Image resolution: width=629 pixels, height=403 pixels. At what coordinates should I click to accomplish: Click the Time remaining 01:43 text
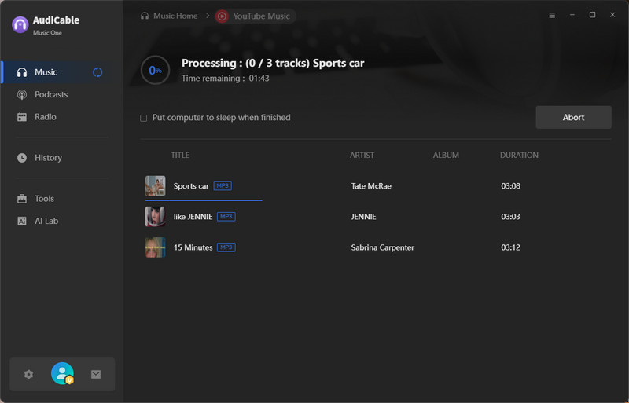tap(226, 79)
